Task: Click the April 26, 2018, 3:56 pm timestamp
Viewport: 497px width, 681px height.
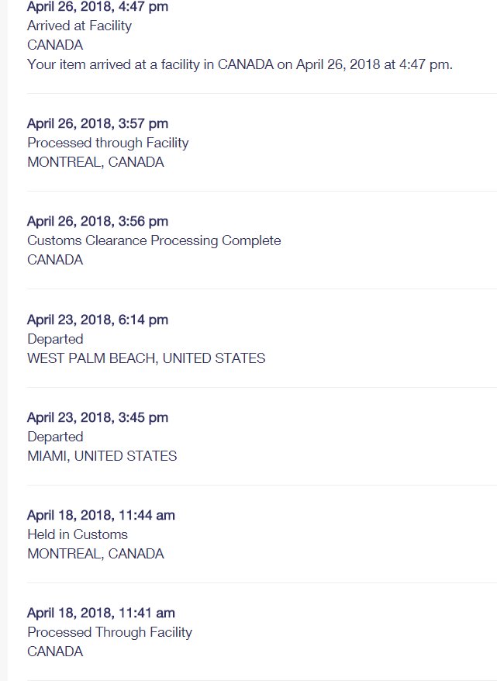Action: (x=98, y=222)
